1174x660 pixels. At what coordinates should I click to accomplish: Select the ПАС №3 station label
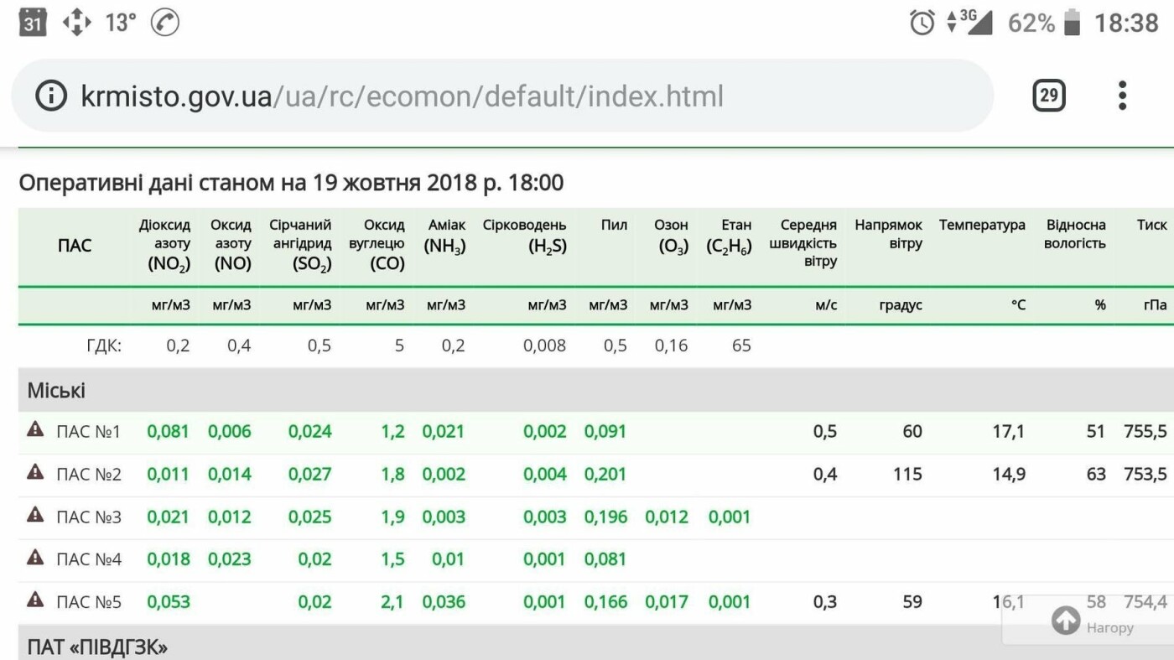coord(89,517)
